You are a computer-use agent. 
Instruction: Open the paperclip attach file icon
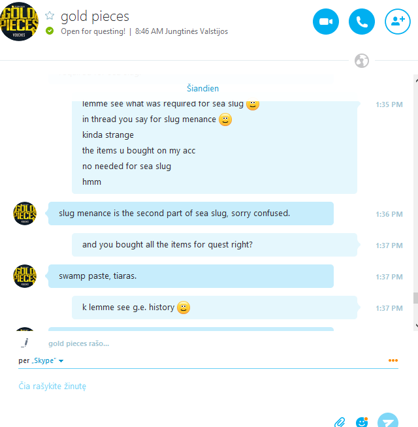point(340,422)
